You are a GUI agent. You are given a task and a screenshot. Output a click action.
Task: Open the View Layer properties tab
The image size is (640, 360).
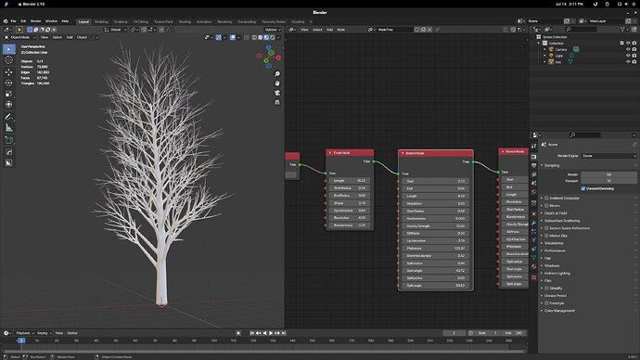(534, 174)
